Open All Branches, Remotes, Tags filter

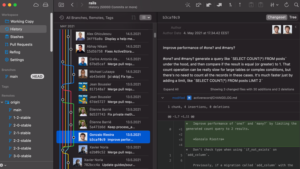tap(87, 18)
